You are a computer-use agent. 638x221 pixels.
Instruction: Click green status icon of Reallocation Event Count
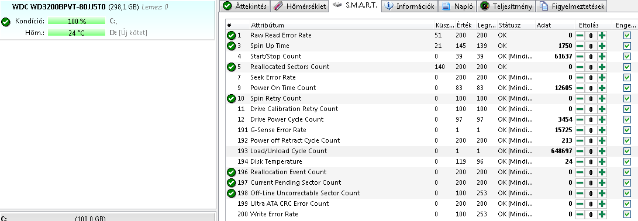(231, 172)
